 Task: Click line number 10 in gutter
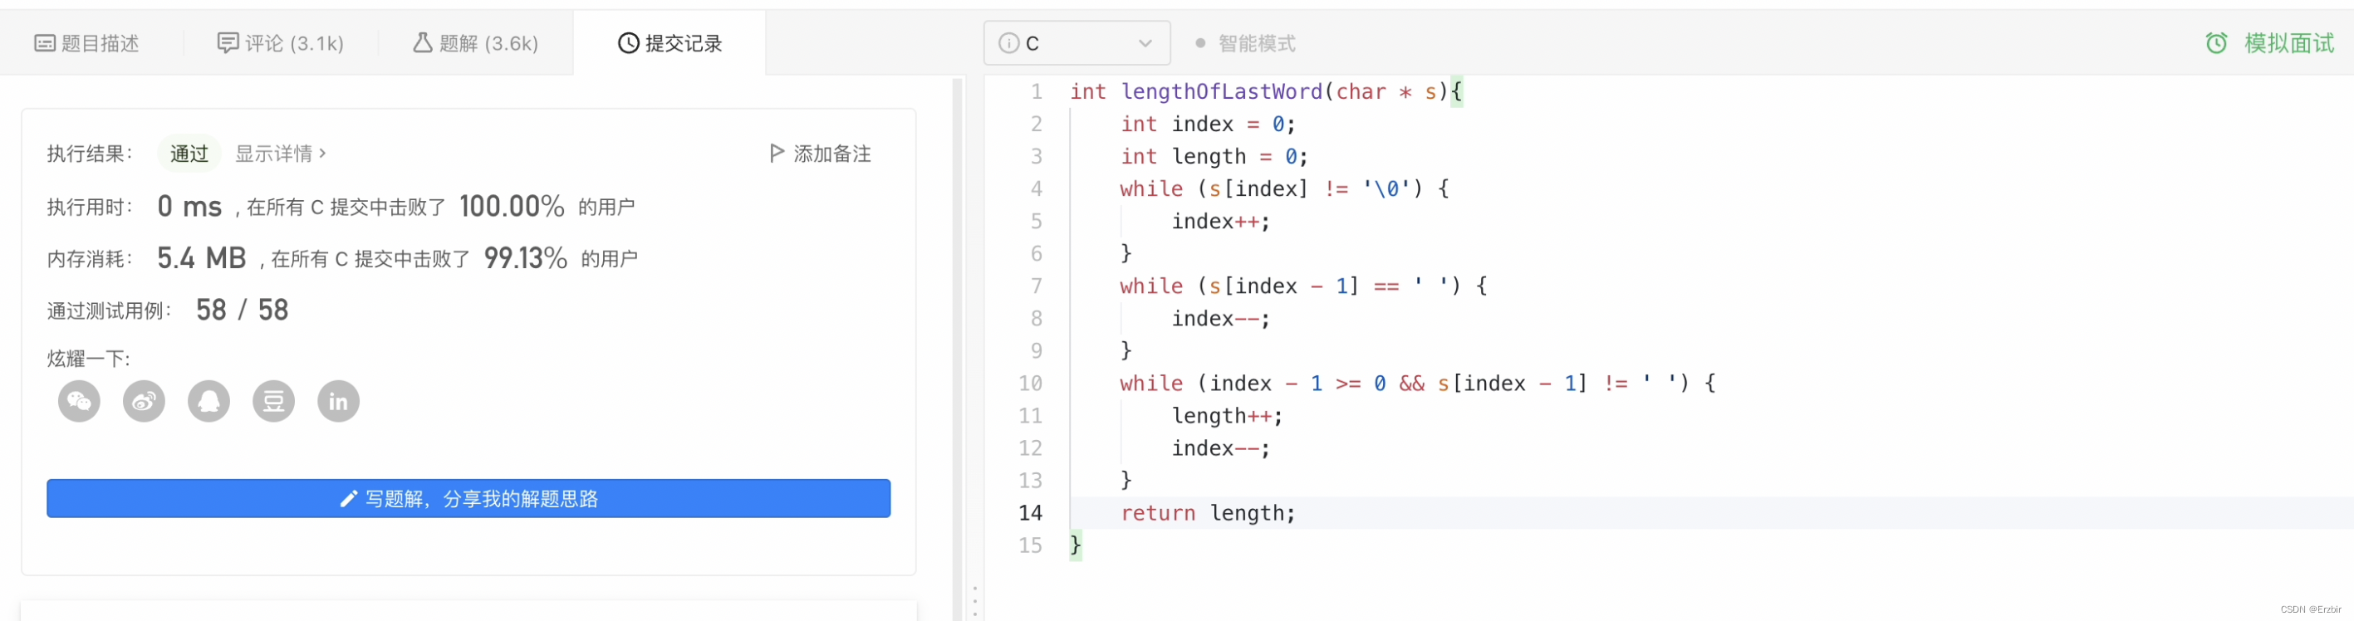(x=1030, y=384)
